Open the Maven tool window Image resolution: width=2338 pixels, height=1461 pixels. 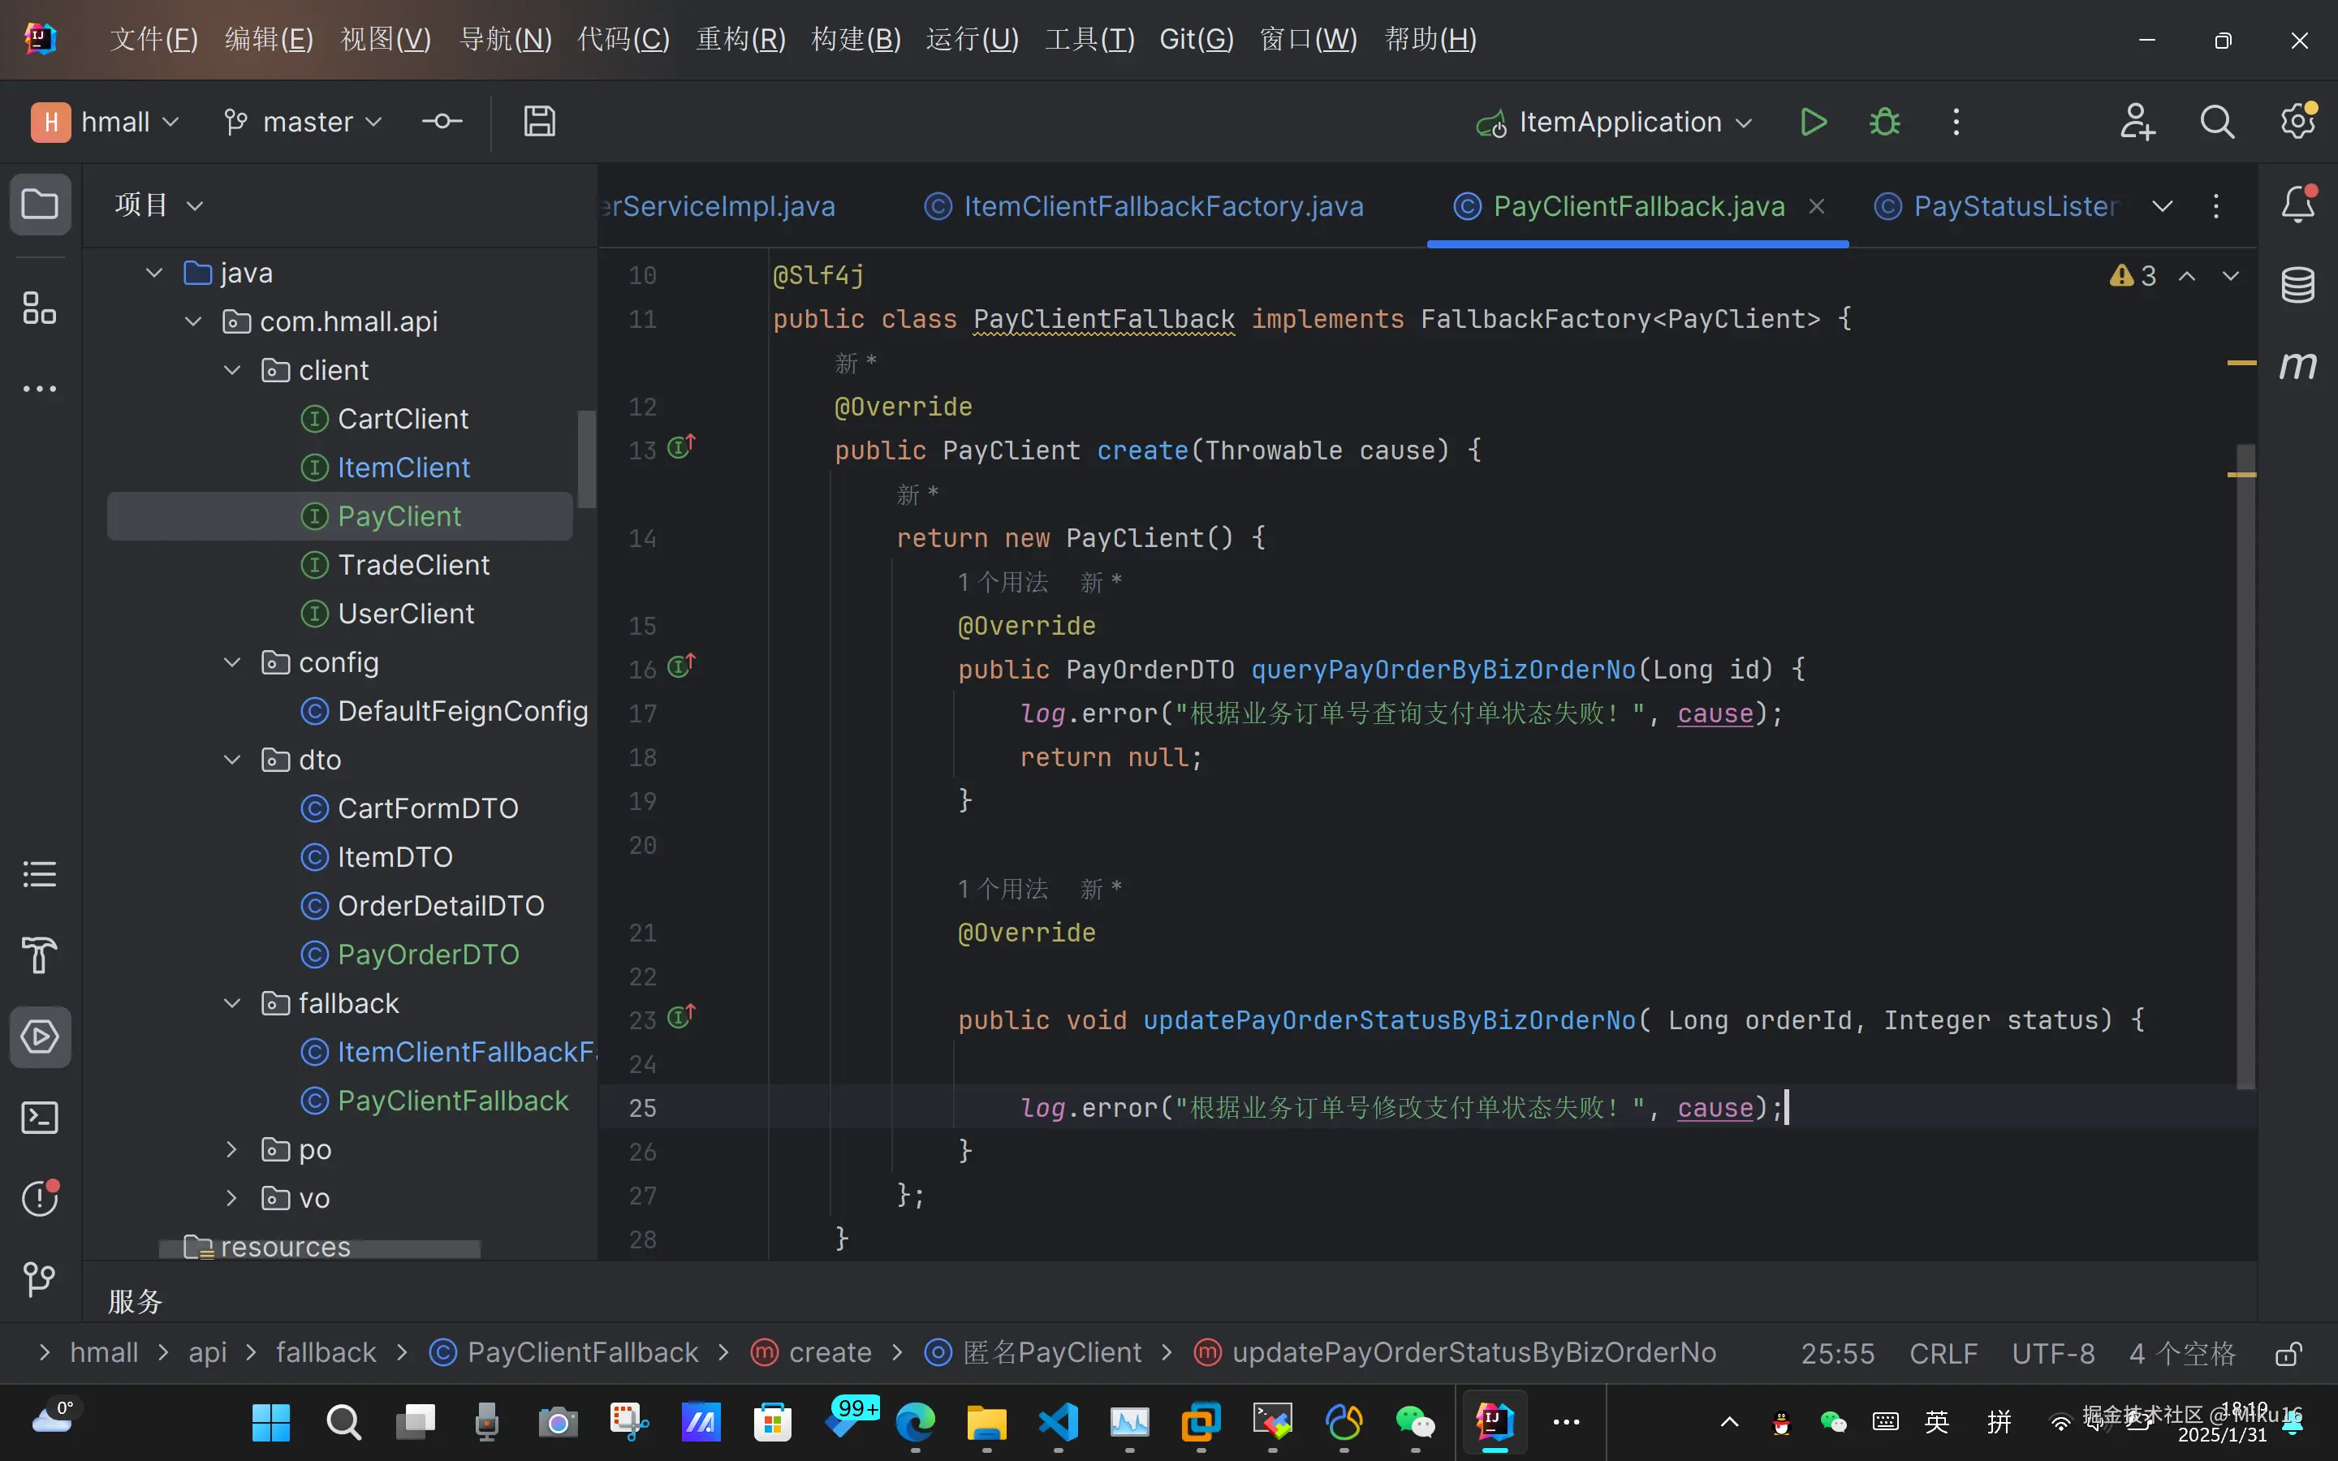coord(2297,365)
